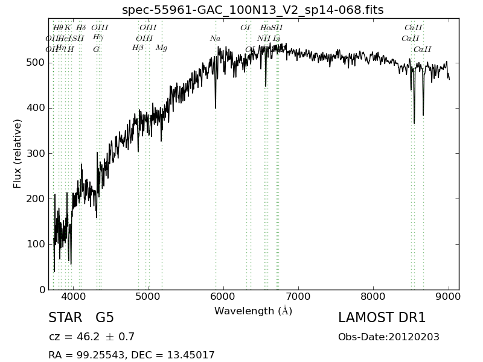Click the 'LAMOST DR1' text

tap(382, 317)
